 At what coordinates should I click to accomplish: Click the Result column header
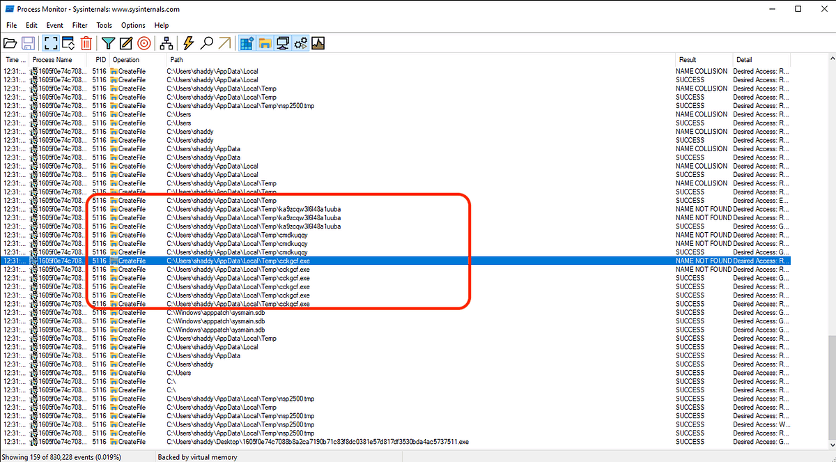coord(704,60)
